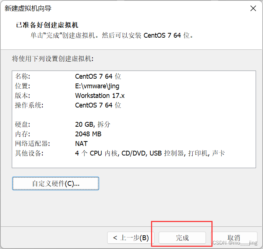Click the text 将使用下列设置创建虚拟机:
Image resolution: width=263 pixels, height=249 pixels.
click(x=53, y=59)
